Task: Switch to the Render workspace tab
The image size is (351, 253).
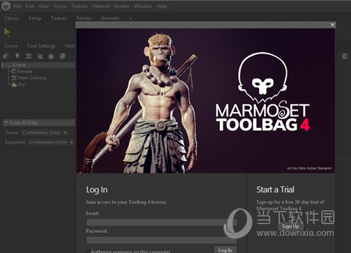Action: pyautogui.click(x=83, y=19)
